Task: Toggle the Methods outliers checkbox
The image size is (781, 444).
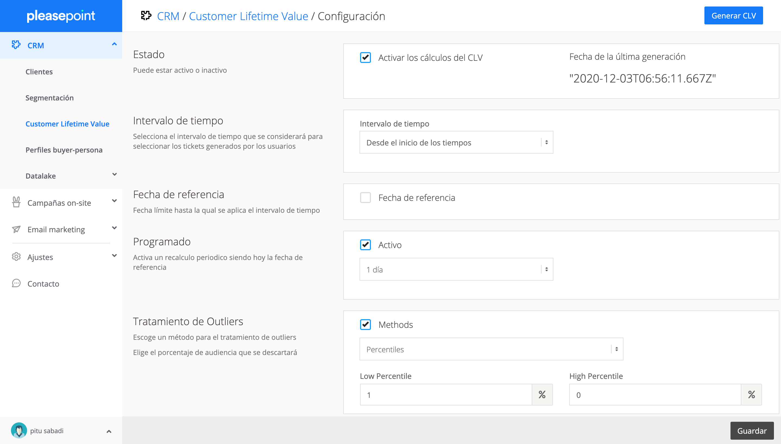Action: coord(365,325)
